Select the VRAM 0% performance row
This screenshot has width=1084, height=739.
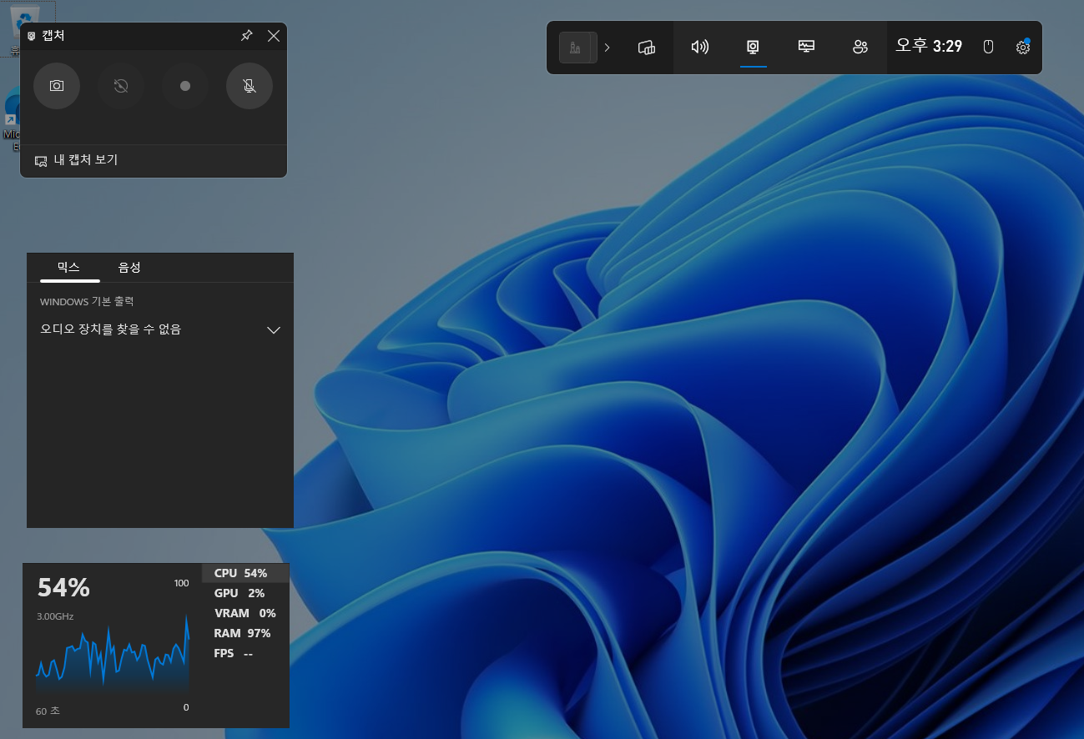click(245, 613)
